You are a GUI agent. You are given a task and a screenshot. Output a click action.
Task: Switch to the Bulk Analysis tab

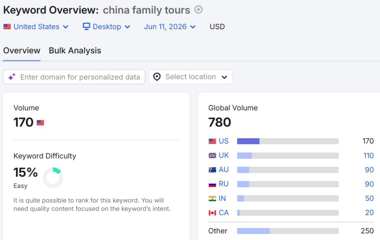[x=75, y=51]
